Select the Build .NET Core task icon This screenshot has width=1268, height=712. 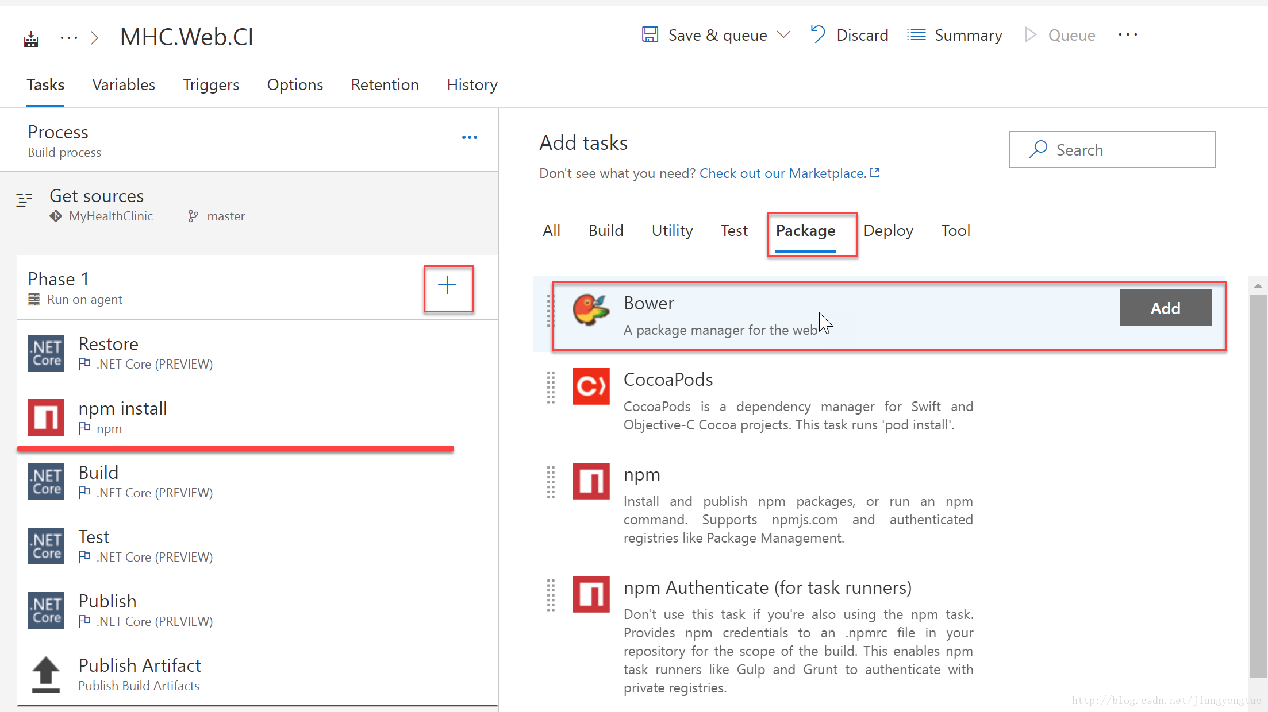46,482
